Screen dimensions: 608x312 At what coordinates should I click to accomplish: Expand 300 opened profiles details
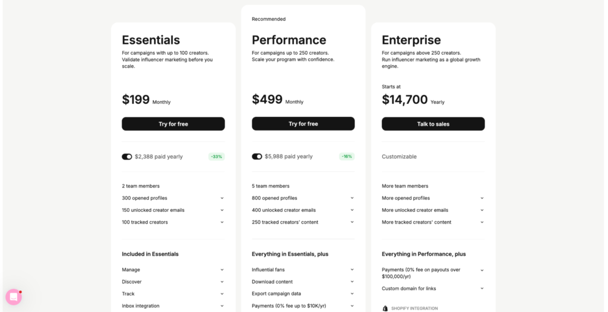[222, 198]
